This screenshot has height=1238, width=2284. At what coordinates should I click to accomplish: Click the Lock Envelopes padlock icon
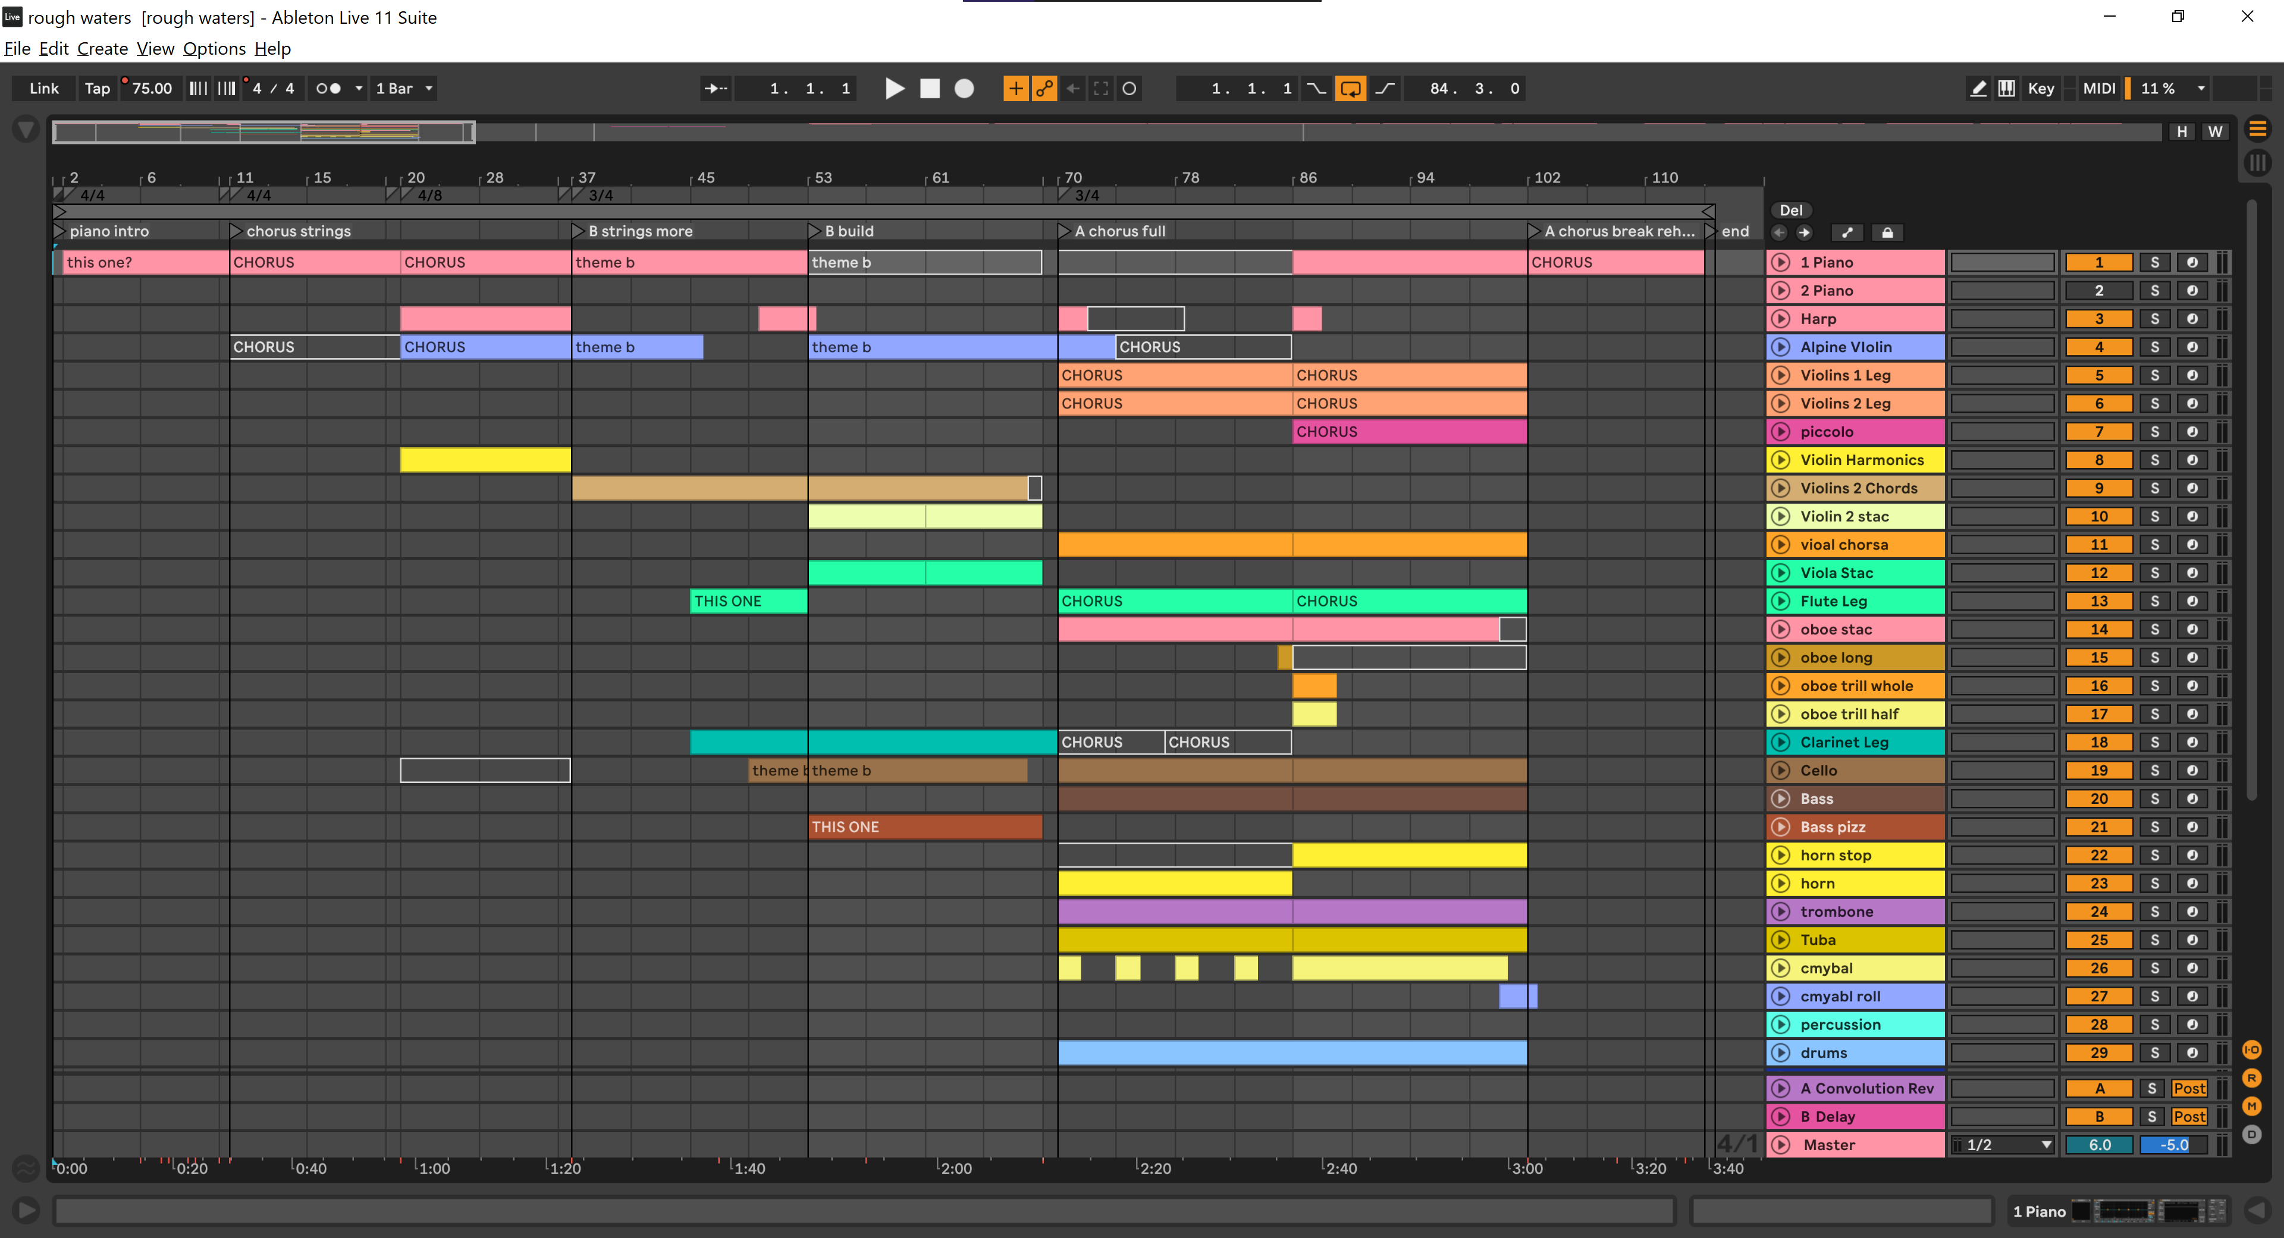point(1888,233)
